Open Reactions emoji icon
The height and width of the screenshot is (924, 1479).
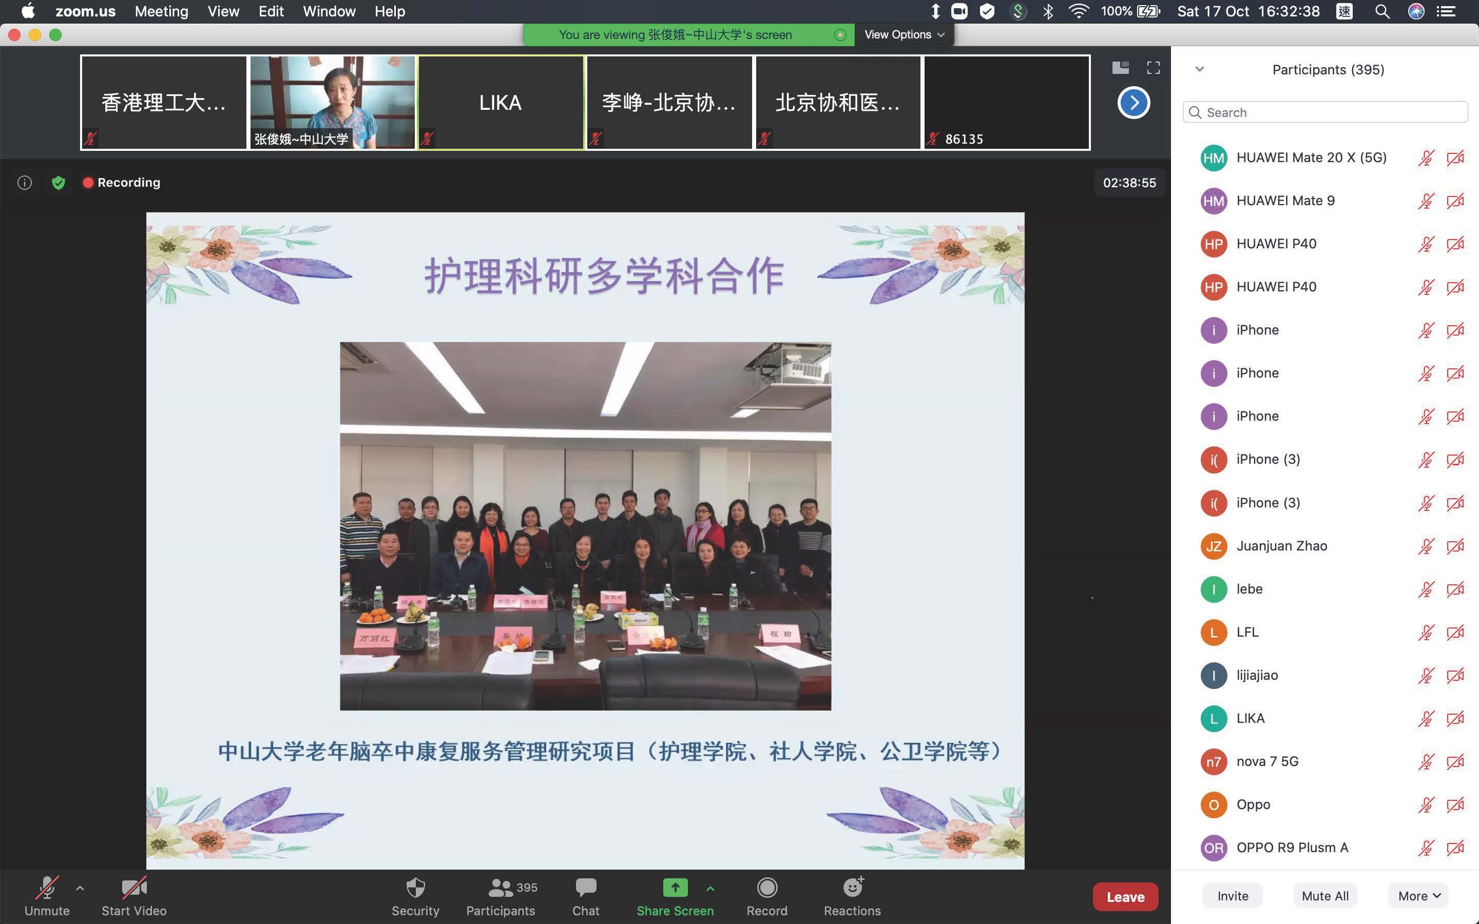852,888
